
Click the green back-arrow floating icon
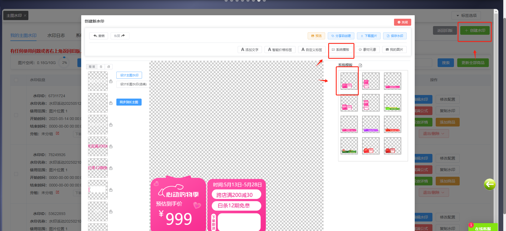pyautogui.click(x=490, y=185)
